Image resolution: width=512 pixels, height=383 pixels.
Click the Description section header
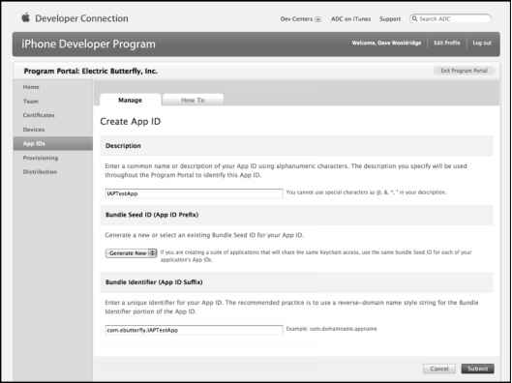click(x=123, y=146)
